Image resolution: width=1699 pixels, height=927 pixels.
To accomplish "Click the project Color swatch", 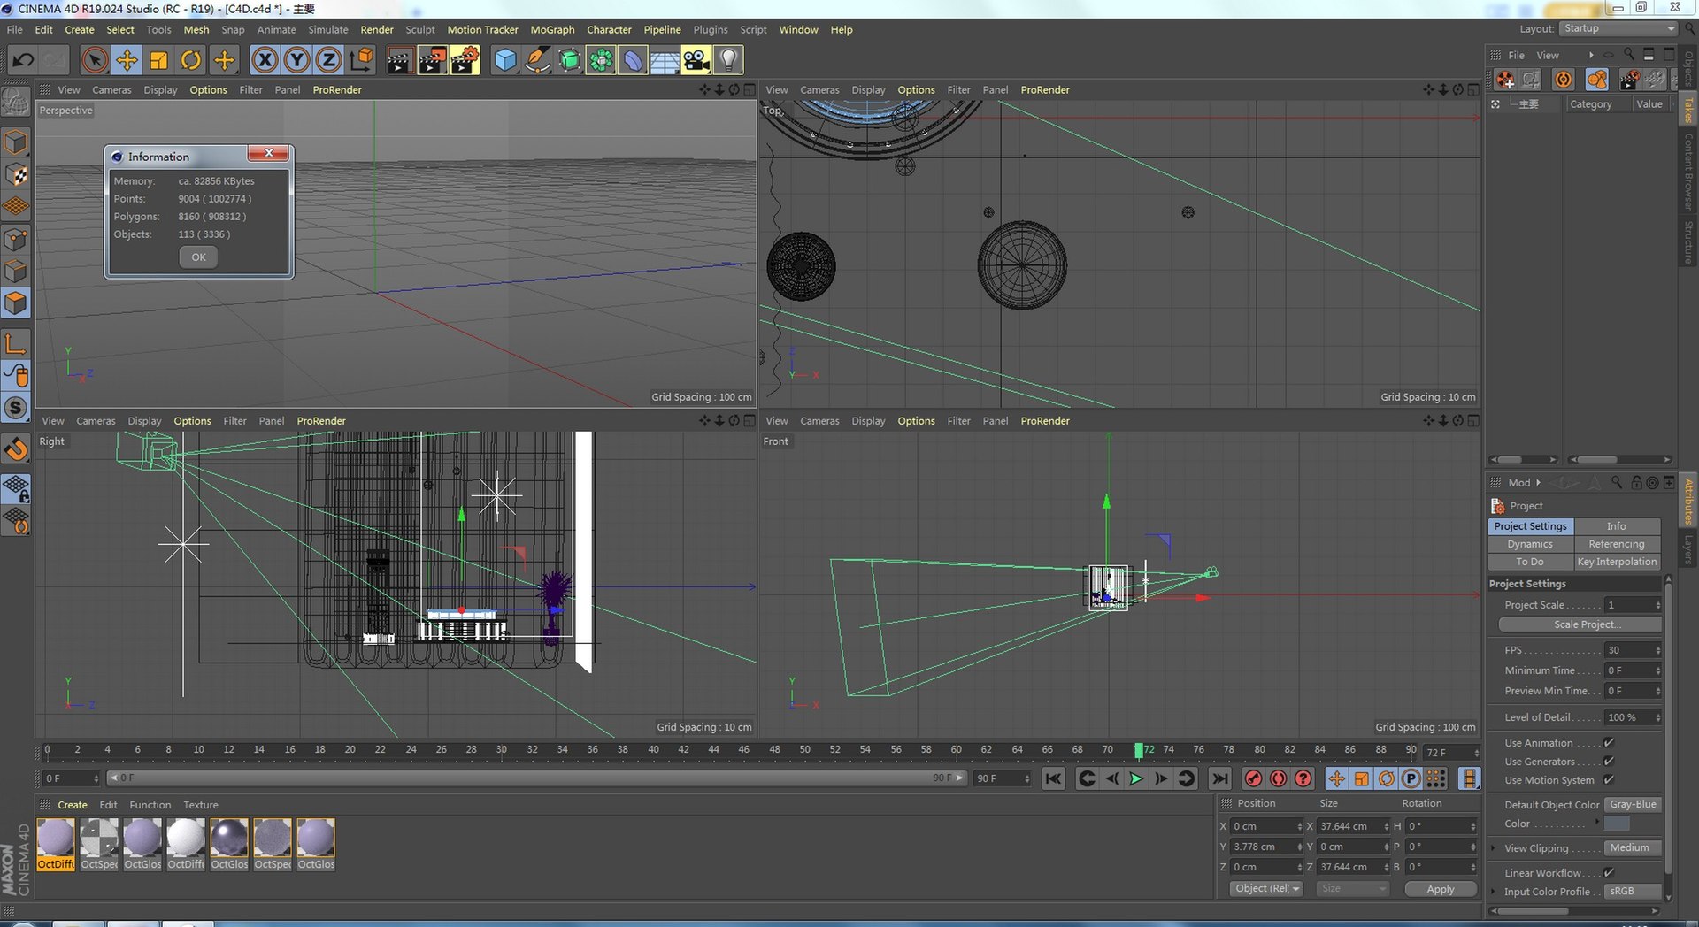I will [x=1617, y=824].
